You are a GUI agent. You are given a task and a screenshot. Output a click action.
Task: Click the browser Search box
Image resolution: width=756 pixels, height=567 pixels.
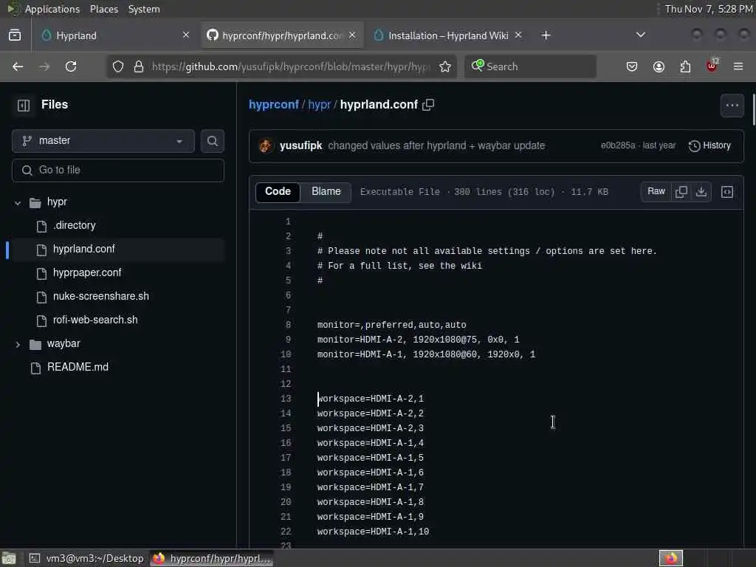point(530,66)
